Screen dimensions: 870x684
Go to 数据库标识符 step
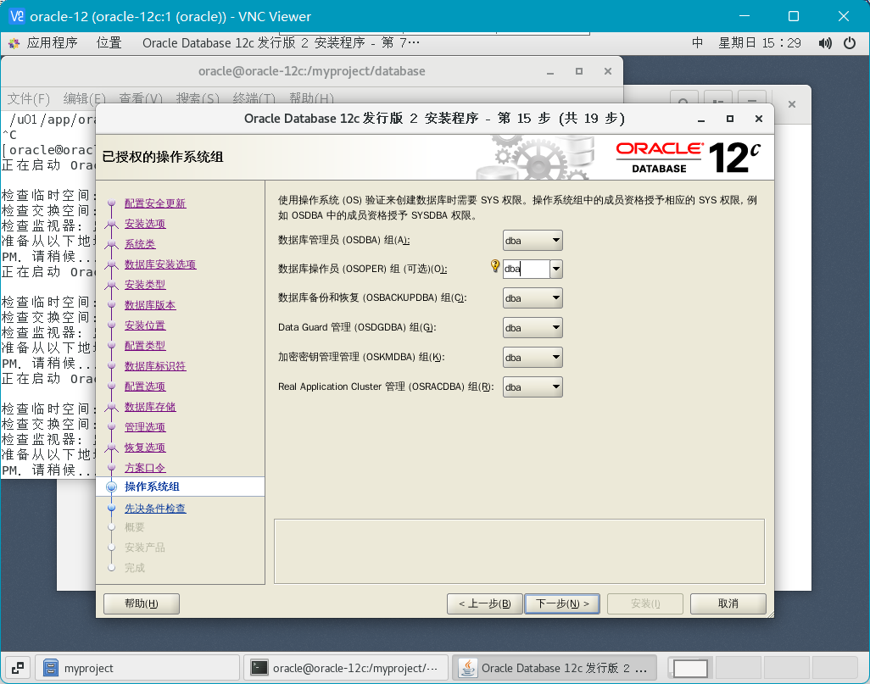click(x=155, y=366)
